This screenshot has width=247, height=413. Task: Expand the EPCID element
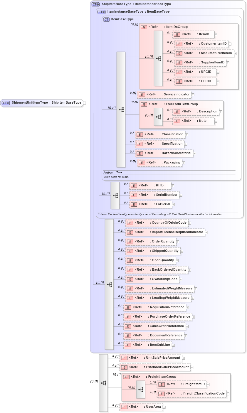tap(218, 81)
